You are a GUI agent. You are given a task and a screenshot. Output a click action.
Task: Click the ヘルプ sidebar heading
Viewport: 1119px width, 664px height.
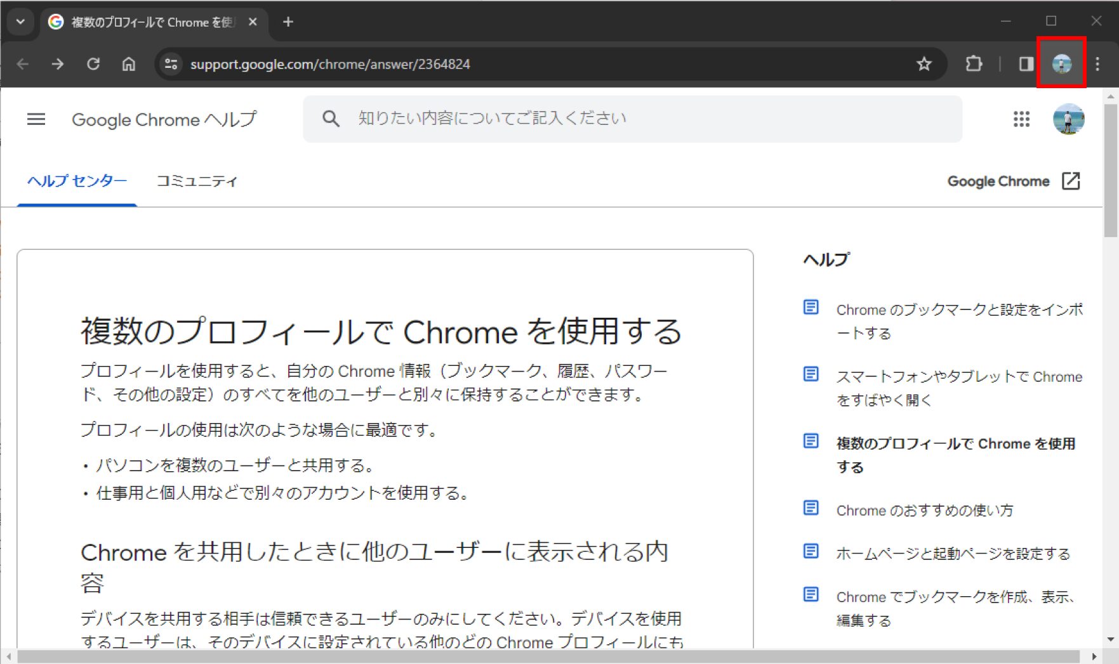pyautogui.click(x=826, y=259)
